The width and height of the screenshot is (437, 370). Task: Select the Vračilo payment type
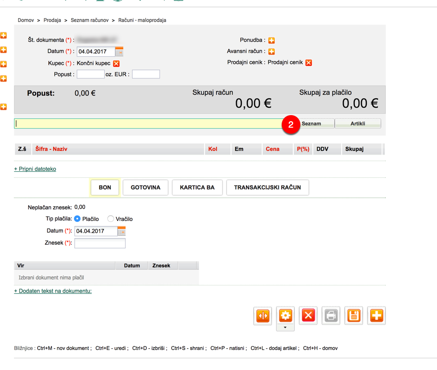point(111,219)
